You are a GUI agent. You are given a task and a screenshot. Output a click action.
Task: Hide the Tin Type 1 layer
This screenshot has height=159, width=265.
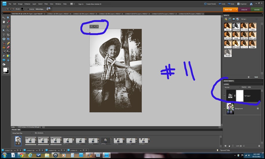click(x=225, y=96)
